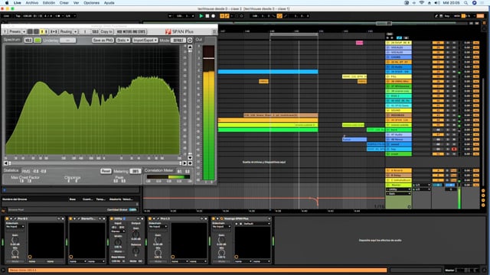Arm recording with the round record button
This screenshot has height=275, width=490.
[x=213, y=16]
